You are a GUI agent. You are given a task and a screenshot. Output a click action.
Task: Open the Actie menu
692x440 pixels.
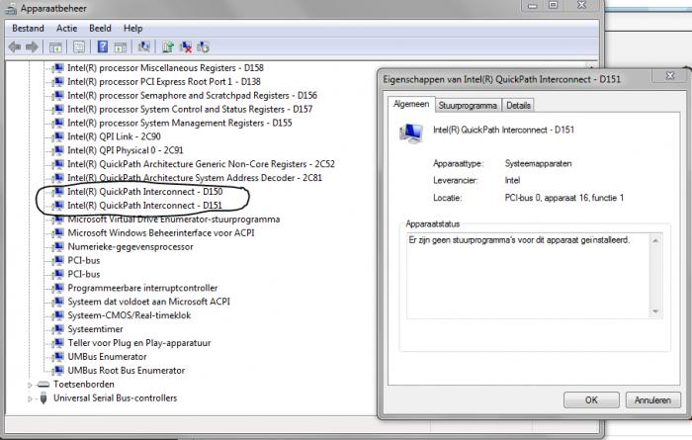(x=66, y=29)
